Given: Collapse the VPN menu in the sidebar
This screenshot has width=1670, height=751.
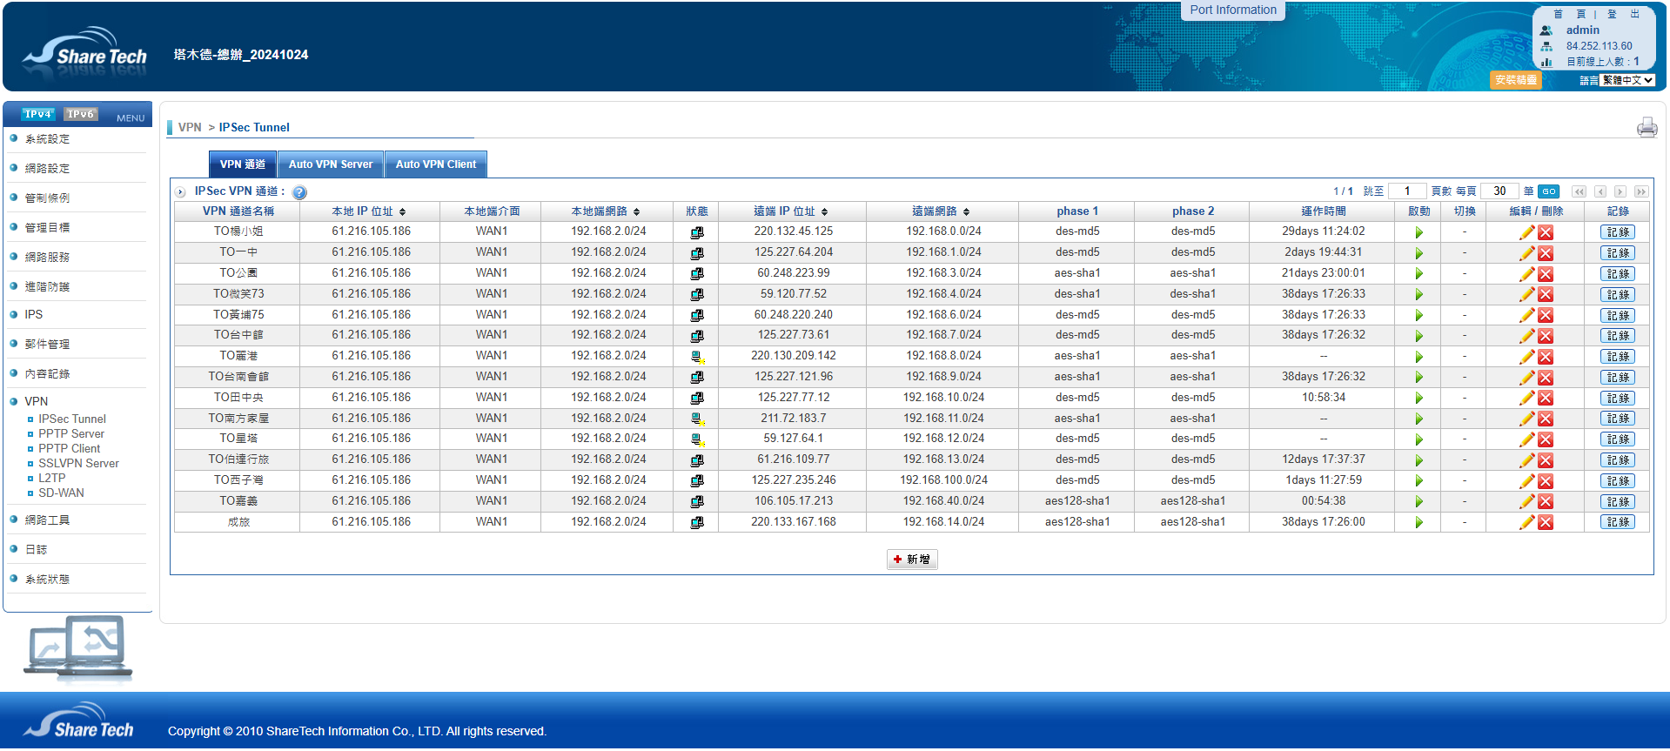Looking at the screenshot, I should pos(37,401).
